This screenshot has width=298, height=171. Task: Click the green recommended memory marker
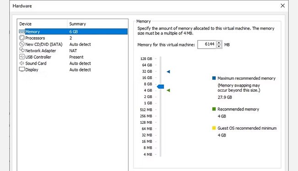coord(168,90)
